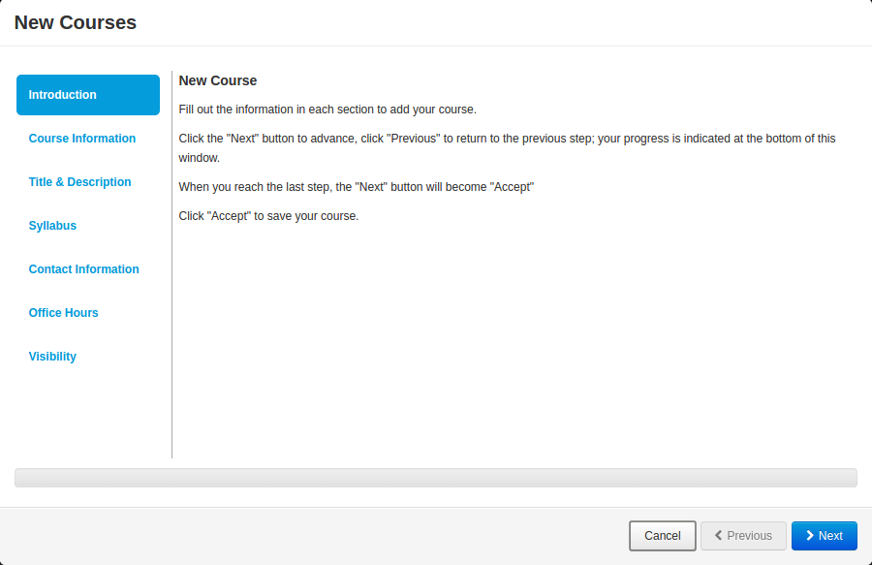Screen dimensions: 872x565
Task: Go to Title & Description step
Action: pyautogui.click(x=80, y=182)
